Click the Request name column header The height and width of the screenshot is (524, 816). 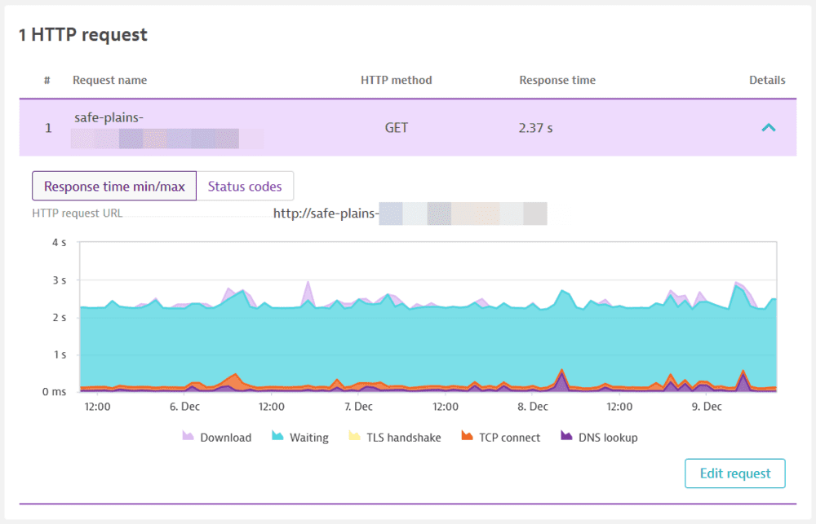109,80
